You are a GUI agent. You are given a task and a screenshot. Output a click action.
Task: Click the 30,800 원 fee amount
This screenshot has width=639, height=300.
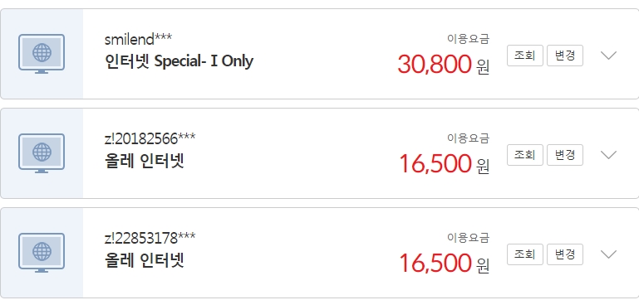tap(444, 65)
